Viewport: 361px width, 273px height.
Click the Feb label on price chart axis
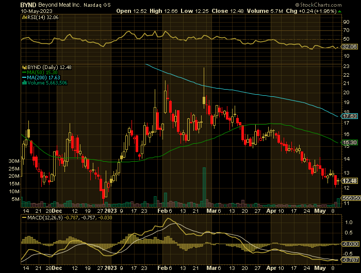pos(162,211)
